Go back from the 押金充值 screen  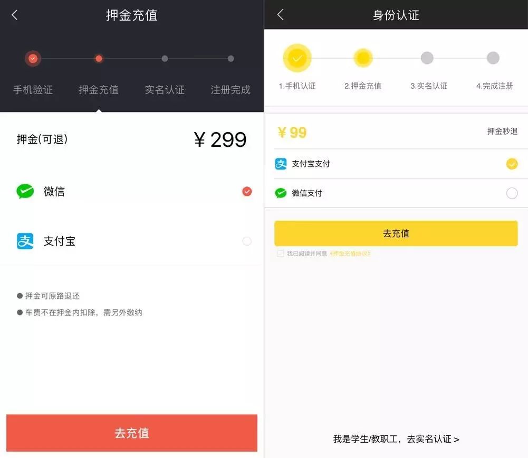point(14,15)
